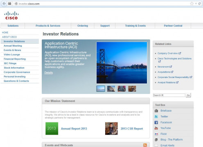203x147 pixels.
Task: Click the Blog - The Platform icon
Action: click(x=156, y=140)
